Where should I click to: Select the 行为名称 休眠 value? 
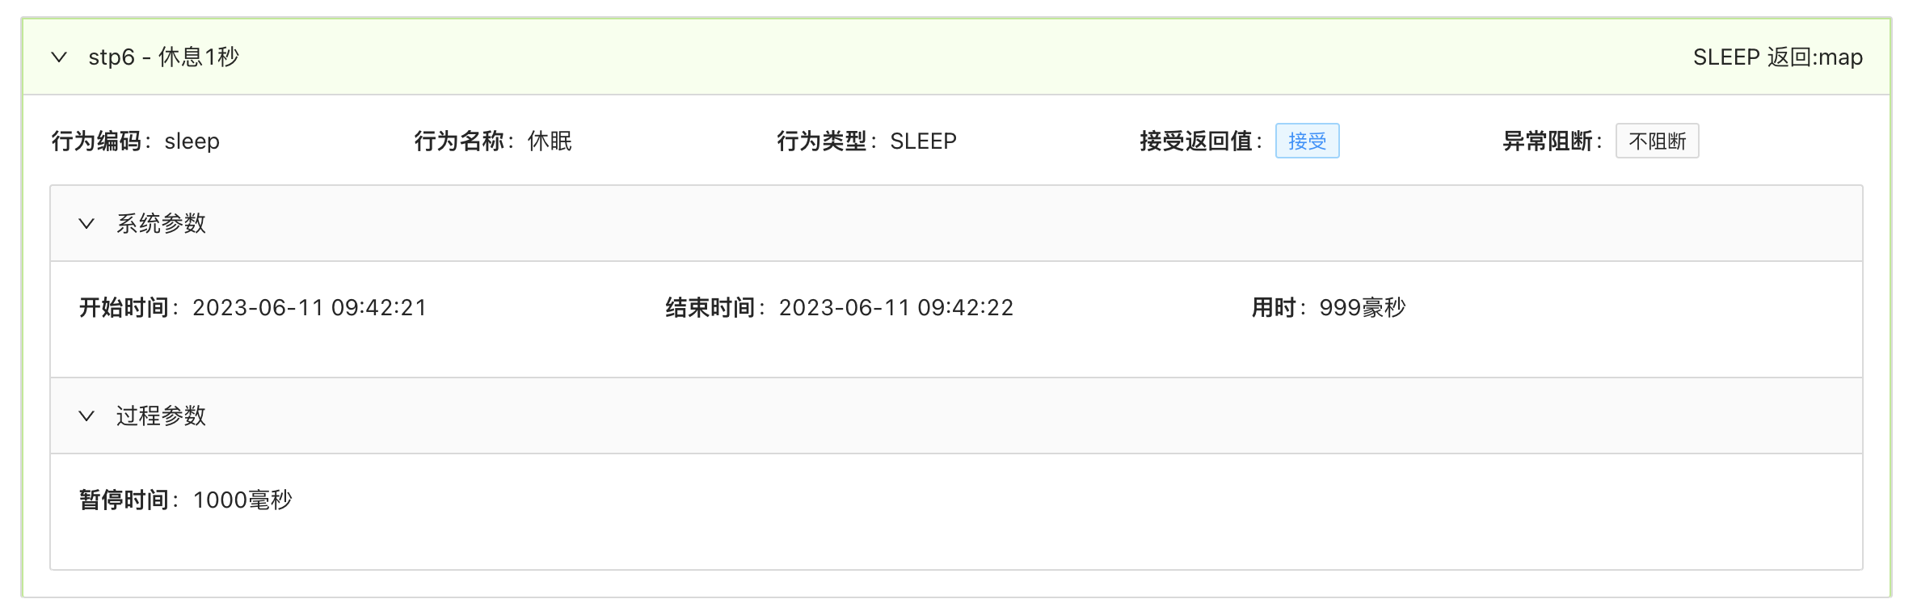(x=550, y=141)
